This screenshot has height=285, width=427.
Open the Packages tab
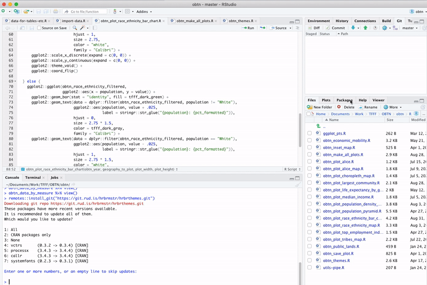point(344,100)
